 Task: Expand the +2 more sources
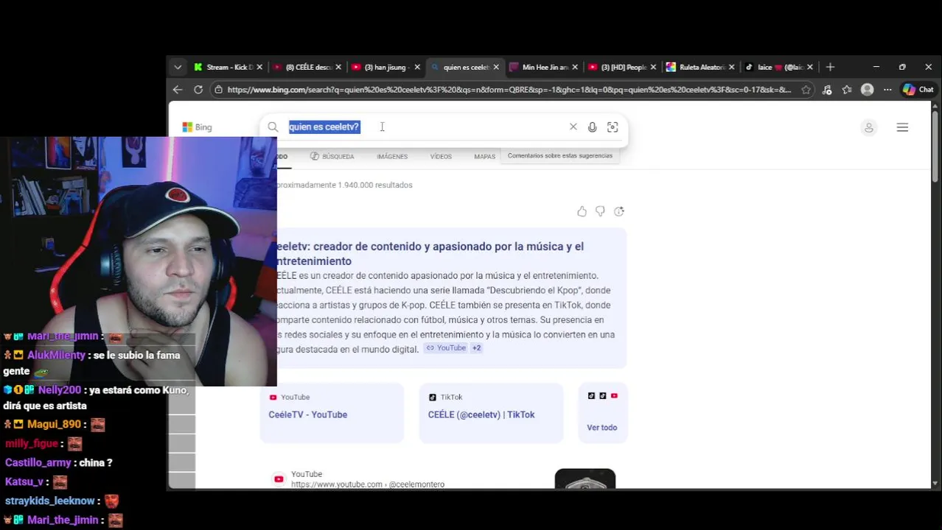click(476, 348)
